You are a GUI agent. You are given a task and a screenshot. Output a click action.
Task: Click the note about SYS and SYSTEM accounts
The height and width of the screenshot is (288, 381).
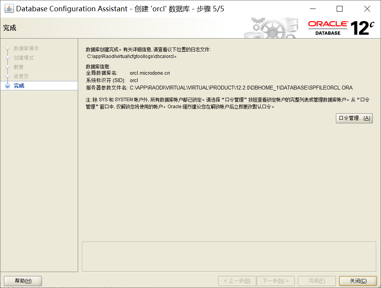click(x=227, y=103)
